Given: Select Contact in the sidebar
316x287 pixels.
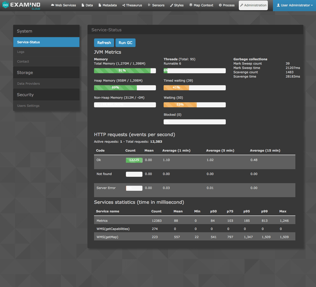Looking at the screenshot, I should pyautogui.click(x=23, y=61).
